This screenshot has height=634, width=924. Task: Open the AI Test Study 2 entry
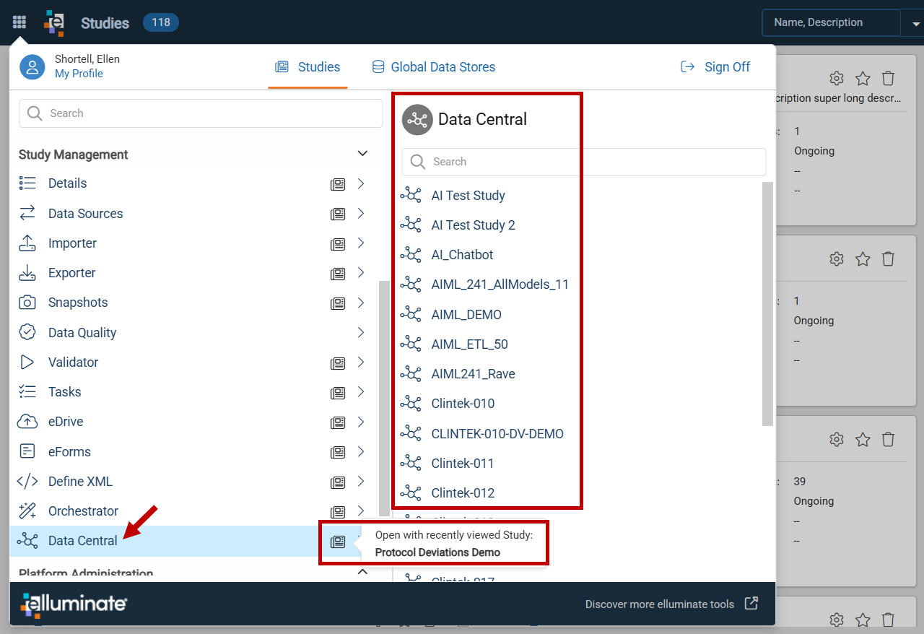click(473, 225)
